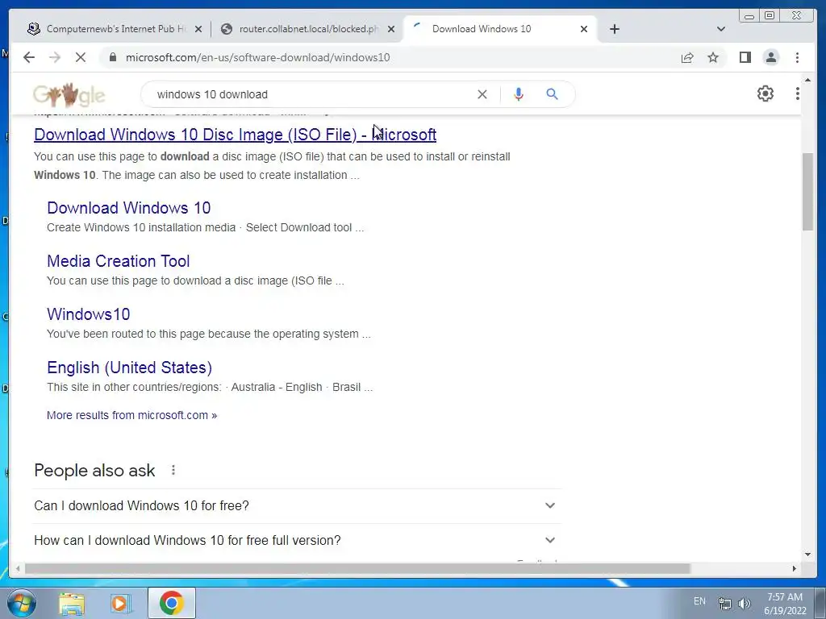Open the Chrome three-dot menu

click(797, 57)
